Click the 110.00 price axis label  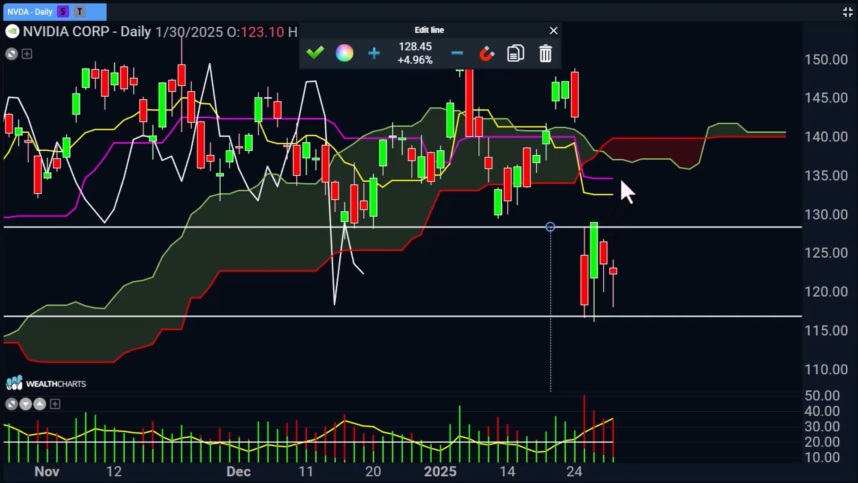point(826,370)
